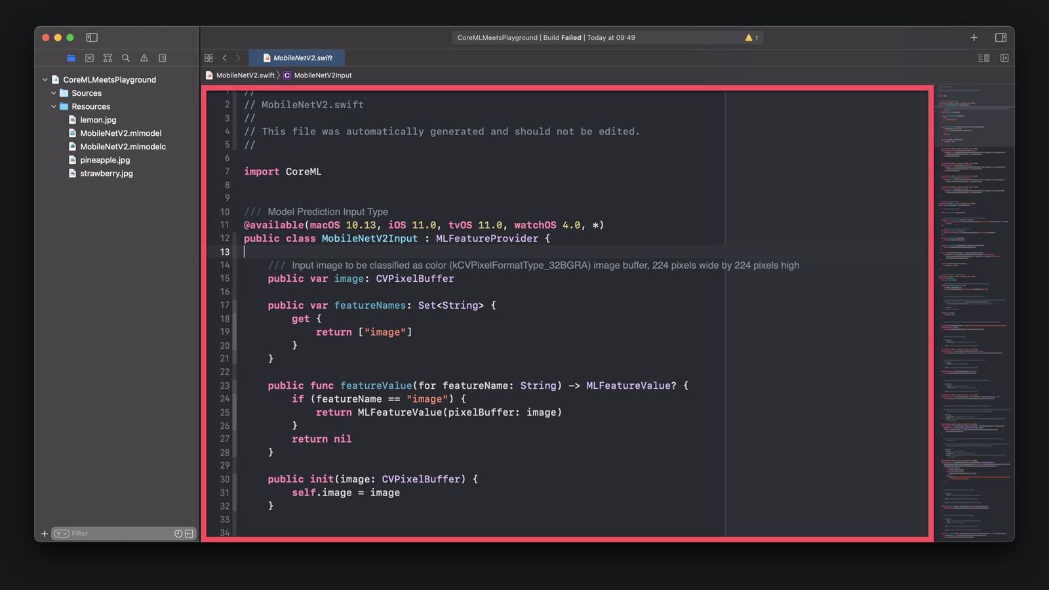Open the editor options grid icon
The width and height of the screenshot is (1049, 590).
[208, 58]
